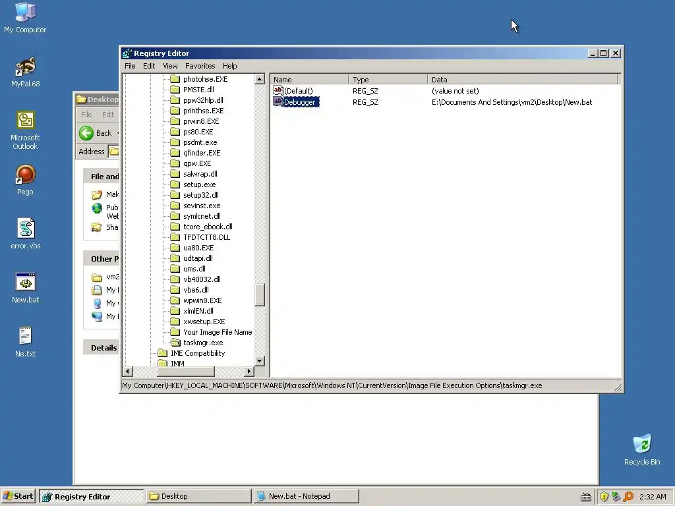
Task: Click tree scrollbar up arrow
Action: (x=259, y=79)
